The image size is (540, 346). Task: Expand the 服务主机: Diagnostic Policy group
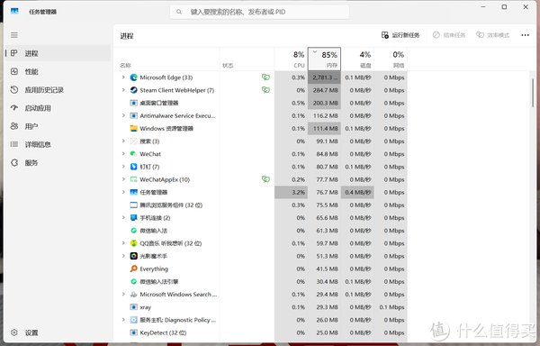click(x=123, y=320)
